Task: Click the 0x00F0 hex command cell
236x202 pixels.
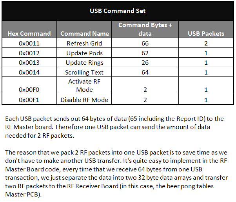Action: click(x=29, y=89)
